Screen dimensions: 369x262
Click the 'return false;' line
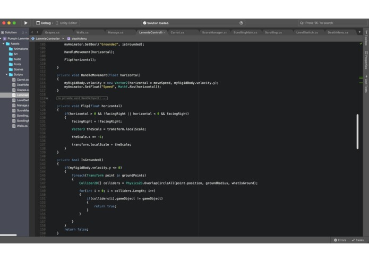76,229
